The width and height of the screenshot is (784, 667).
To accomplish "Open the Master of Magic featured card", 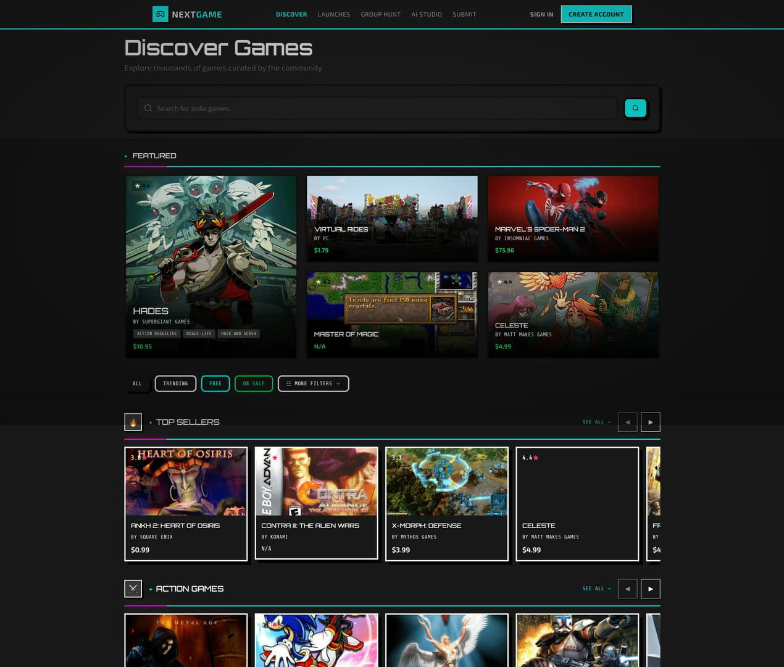I will [x=392, y=314].
